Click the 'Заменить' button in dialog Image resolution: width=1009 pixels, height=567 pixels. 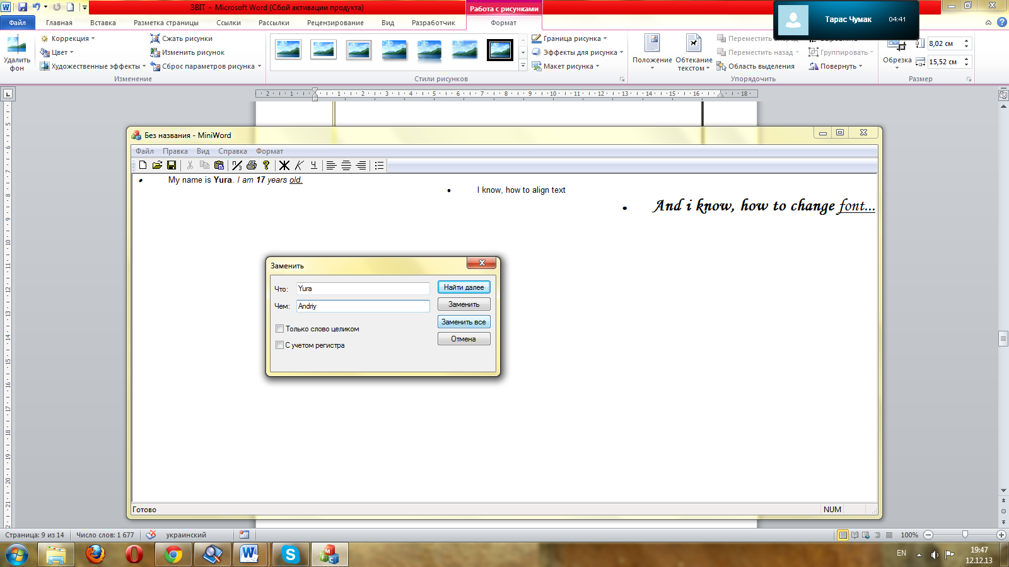pyautogui.click(x=464, y=304)
